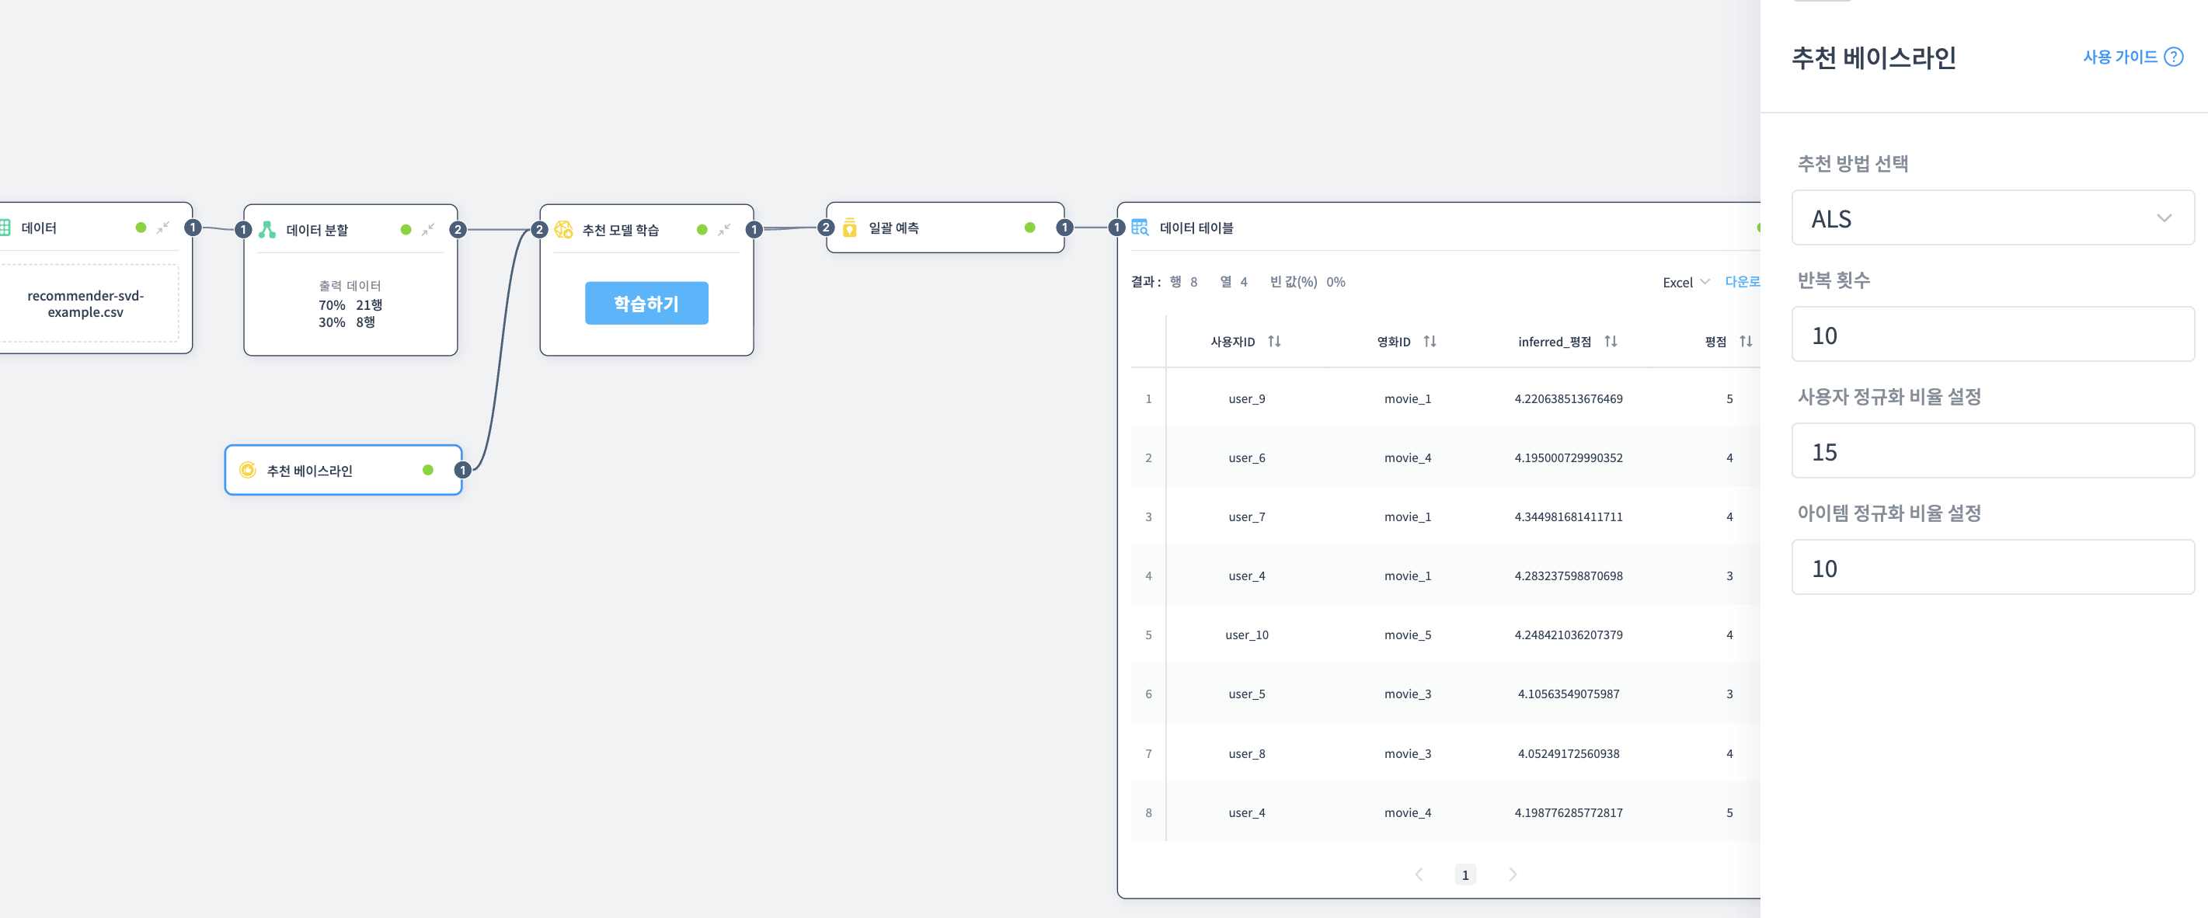Screen dimensions: 2208x918
Task: Click the 반복 횟수 input field
Action: point(1992,334)
